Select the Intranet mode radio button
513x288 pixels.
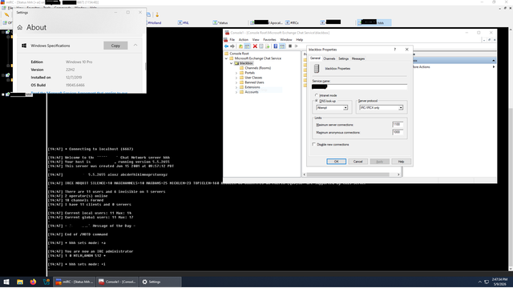pos(317,95)
